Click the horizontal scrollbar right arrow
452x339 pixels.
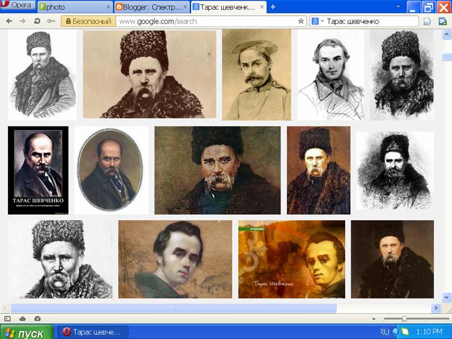pos(436,308)
